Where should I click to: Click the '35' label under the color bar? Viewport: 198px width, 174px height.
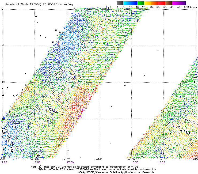click(x=165, y=7)
